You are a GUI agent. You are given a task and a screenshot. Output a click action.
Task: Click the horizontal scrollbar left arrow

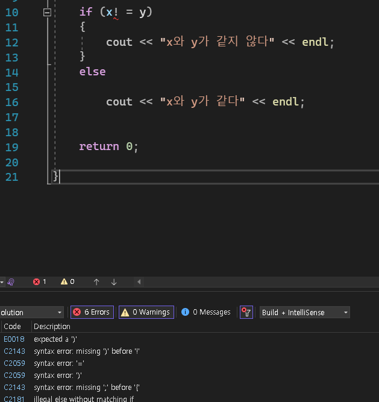pos(139,281)
